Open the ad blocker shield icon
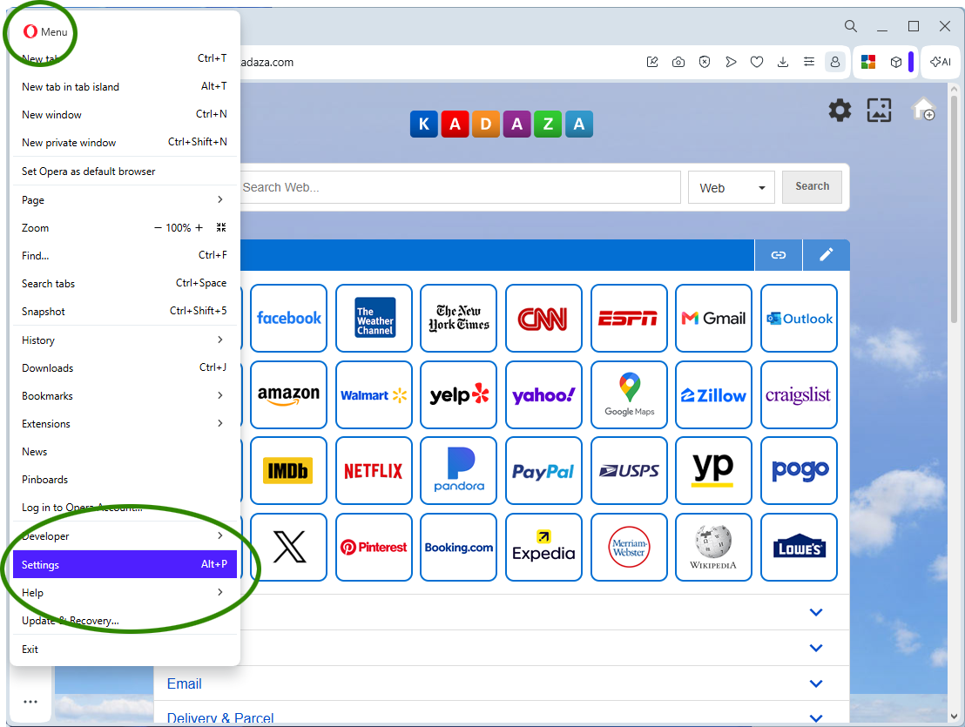965x727 pixels. (705, 62)
